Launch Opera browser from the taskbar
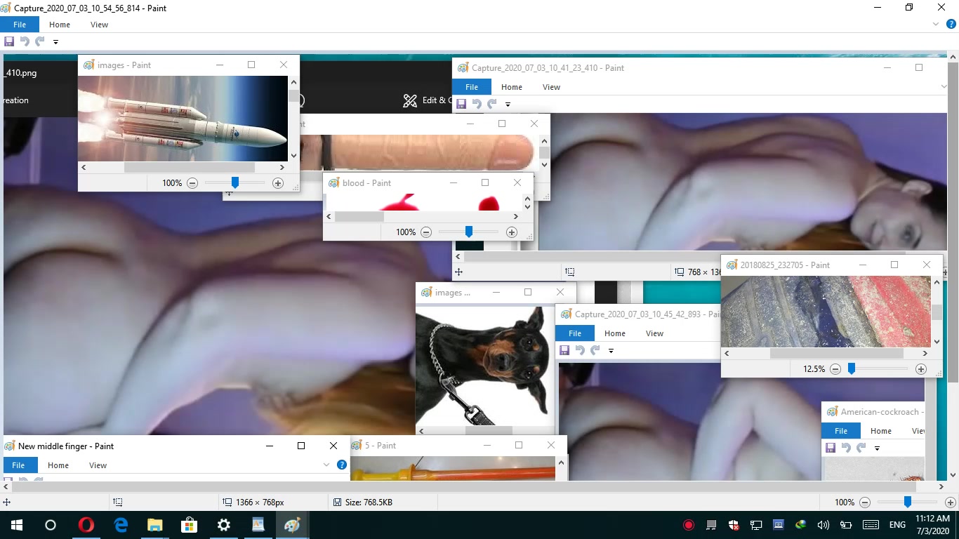 (86, 525)
